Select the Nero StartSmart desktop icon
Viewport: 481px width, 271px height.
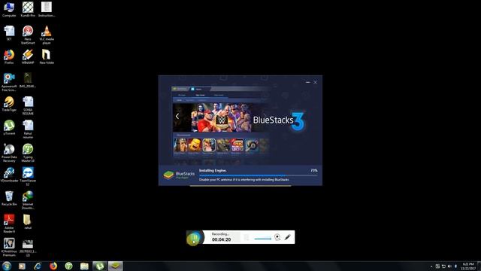pyautogui.click(x=28, y=35)
